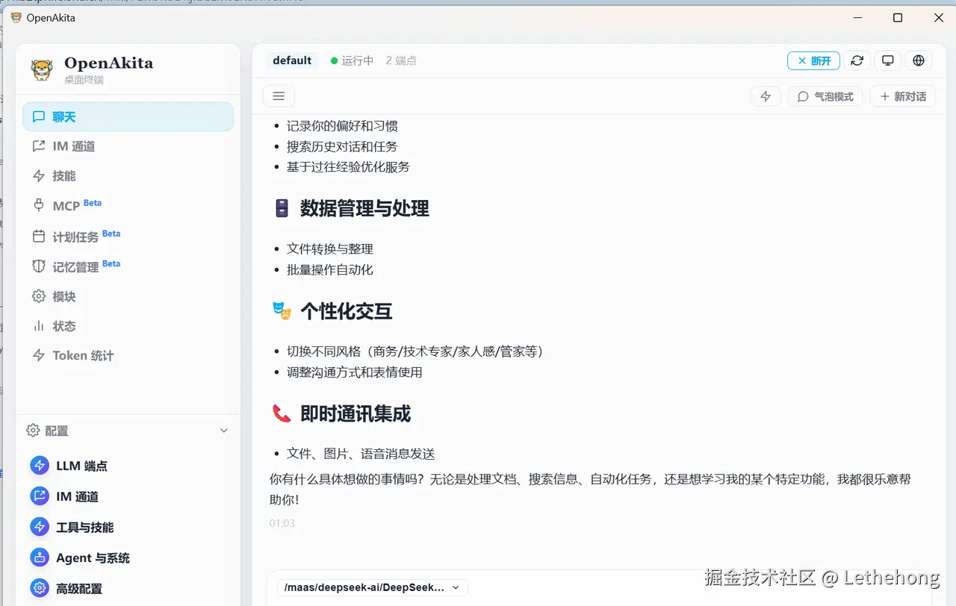Click the 个性化交互 heading

[346, 311]
